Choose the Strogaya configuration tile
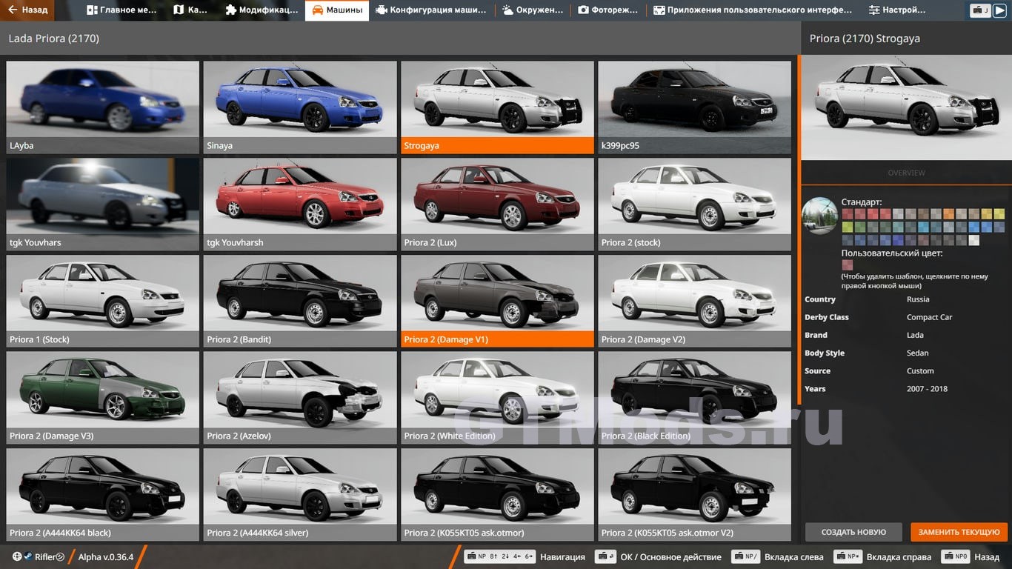Viewport: 1012px width, 569px height. 497,107
